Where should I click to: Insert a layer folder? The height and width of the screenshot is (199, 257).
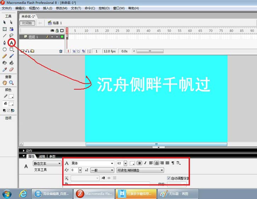click(32, 51)
